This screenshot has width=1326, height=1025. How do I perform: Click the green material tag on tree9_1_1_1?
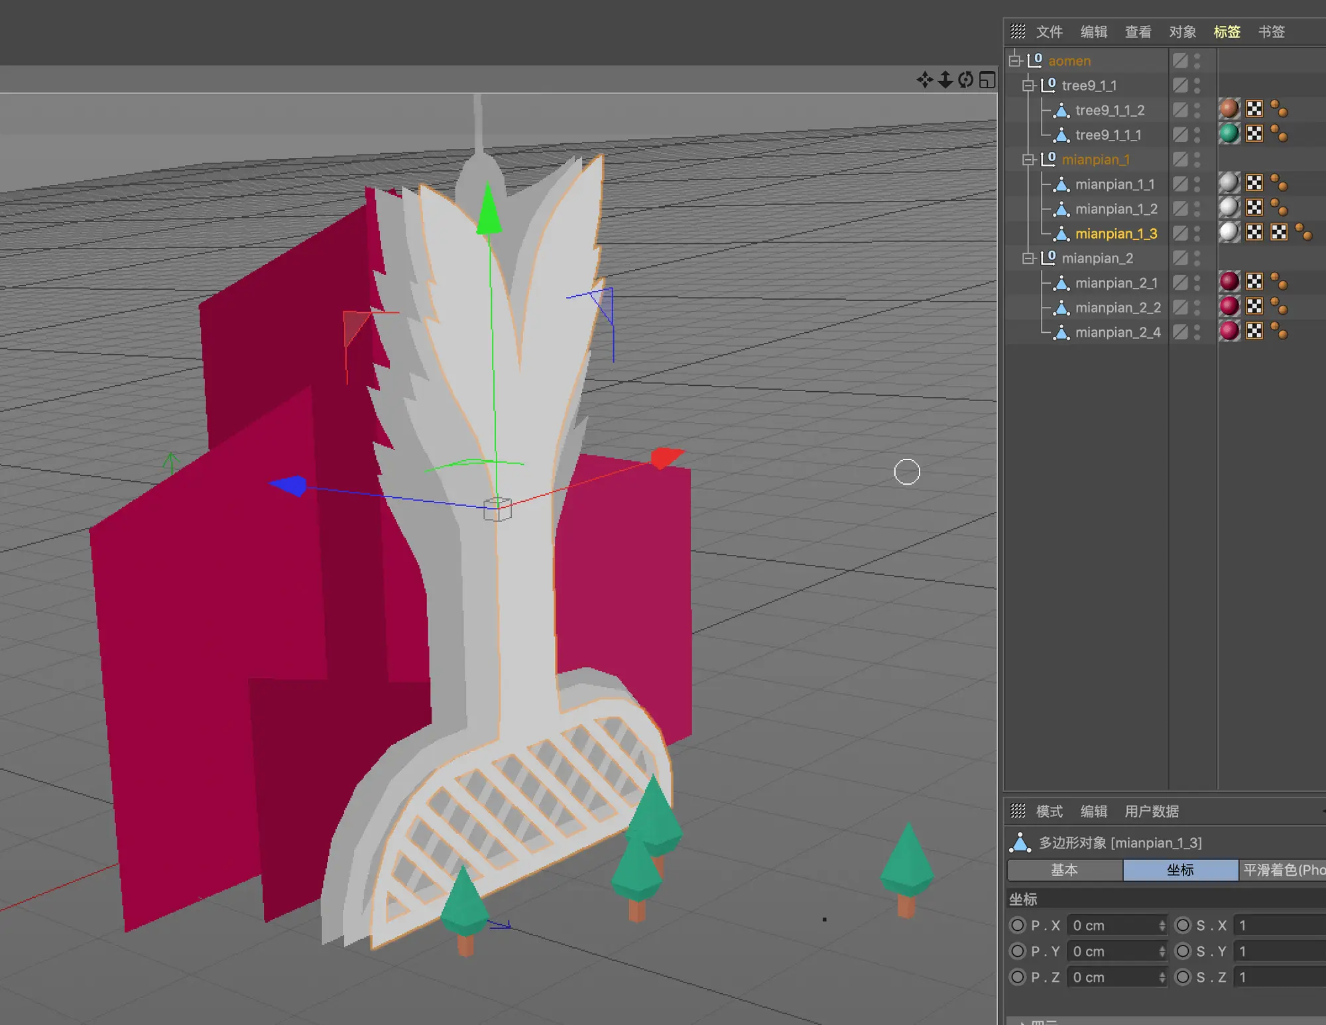[x=1229, y=134]
